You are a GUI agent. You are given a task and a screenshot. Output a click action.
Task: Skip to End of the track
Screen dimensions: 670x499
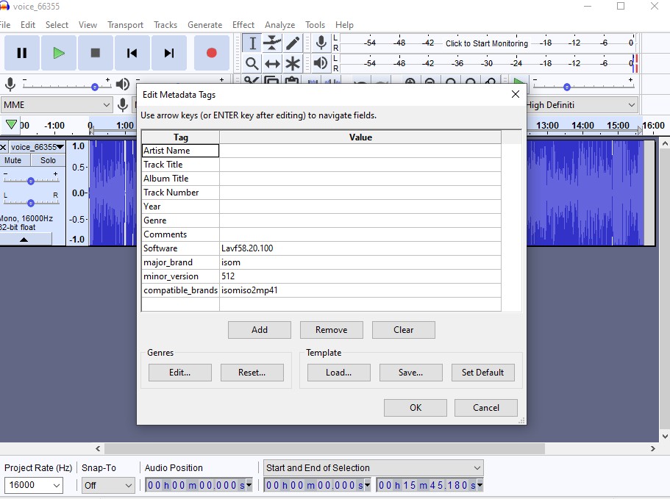[x=169, y=53]
